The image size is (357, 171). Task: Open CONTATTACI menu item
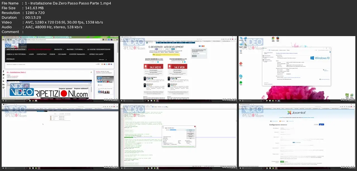point(42,54)
